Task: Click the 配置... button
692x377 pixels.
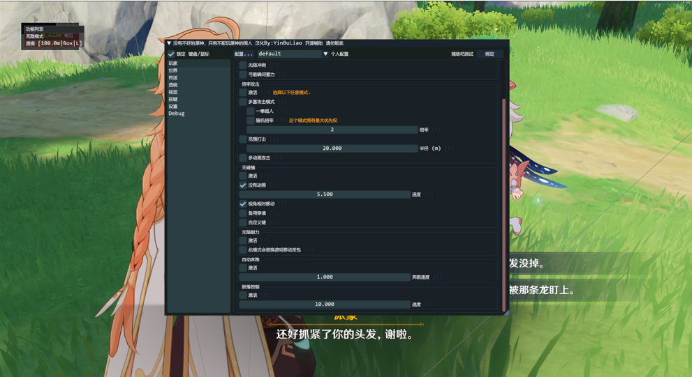Action: [244, 54]
